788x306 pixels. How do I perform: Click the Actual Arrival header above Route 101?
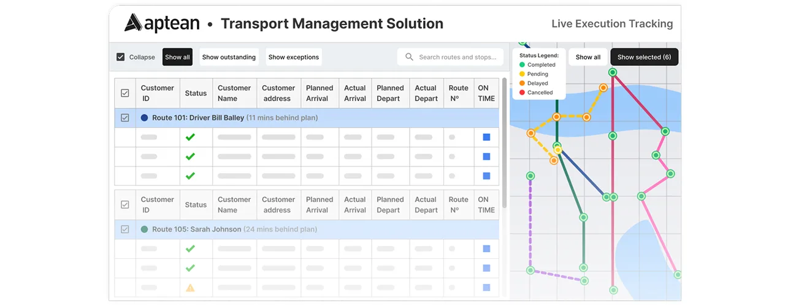355,93
